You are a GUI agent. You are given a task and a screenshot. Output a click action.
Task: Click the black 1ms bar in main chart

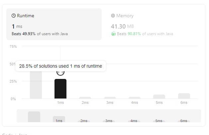click(60, 89)
